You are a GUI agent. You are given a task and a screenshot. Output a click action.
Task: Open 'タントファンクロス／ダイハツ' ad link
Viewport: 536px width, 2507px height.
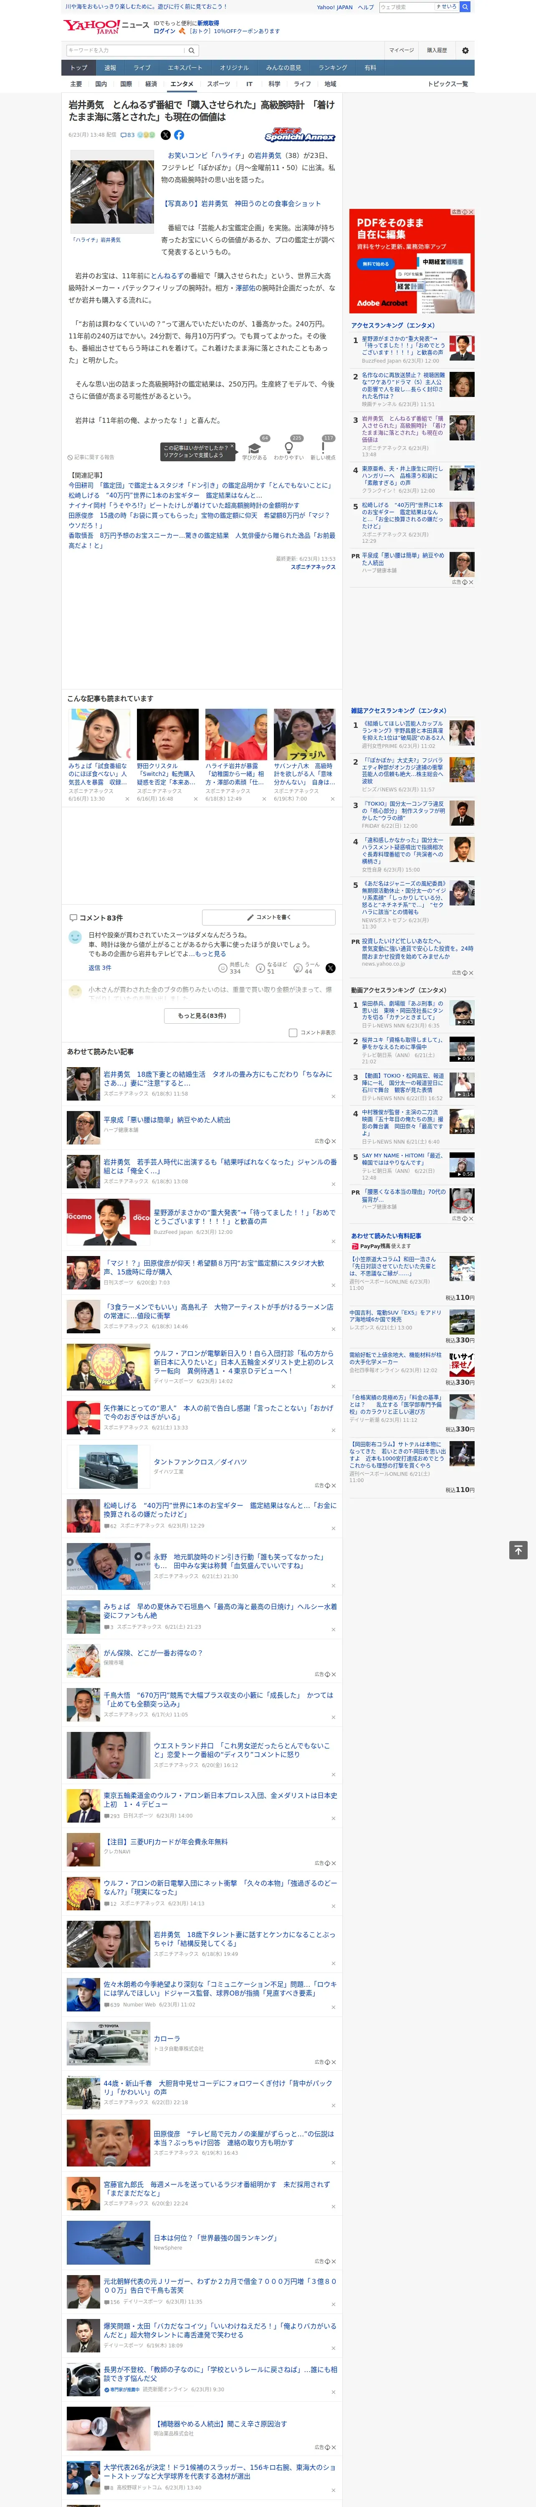point(200,1462)
